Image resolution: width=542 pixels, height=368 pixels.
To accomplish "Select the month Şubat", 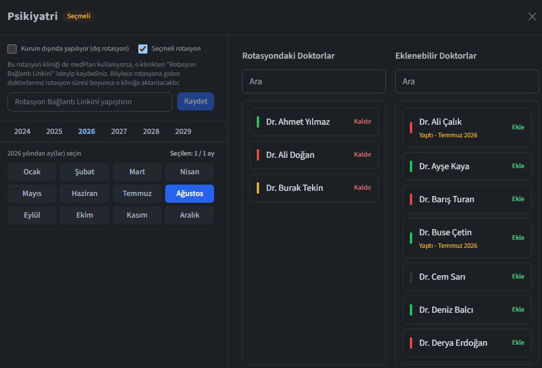I will point(85,172).
